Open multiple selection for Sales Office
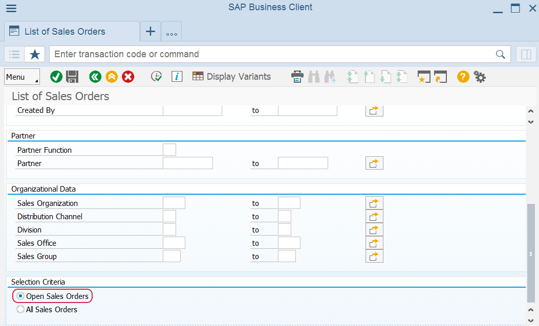 click(x=374, y=243)
